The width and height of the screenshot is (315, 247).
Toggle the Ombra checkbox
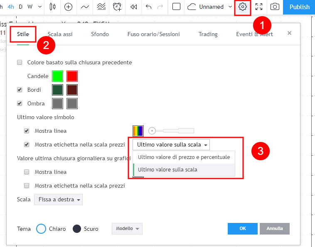tap(20, 103)
